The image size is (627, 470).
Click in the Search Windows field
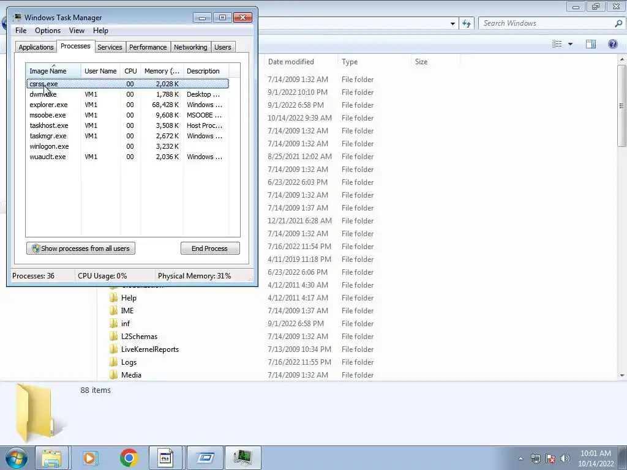point(546,23)
